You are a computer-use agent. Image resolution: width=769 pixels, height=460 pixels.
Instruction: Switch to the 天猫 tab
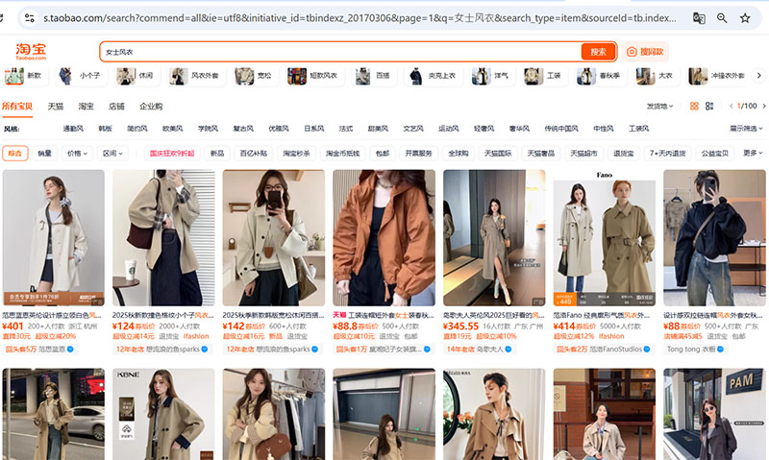pyautogui.click(x=56, y=107)
